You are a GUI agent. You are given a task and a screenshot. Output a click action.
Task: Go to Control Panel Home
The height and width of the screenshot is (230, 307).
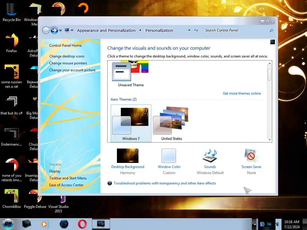tap(65, 46)
